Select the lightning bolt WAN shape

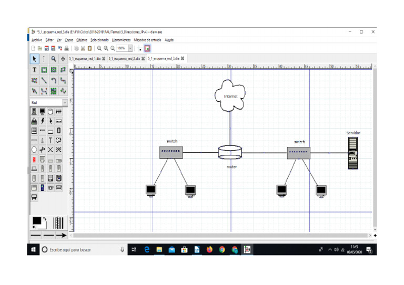(x=43, y=121)
